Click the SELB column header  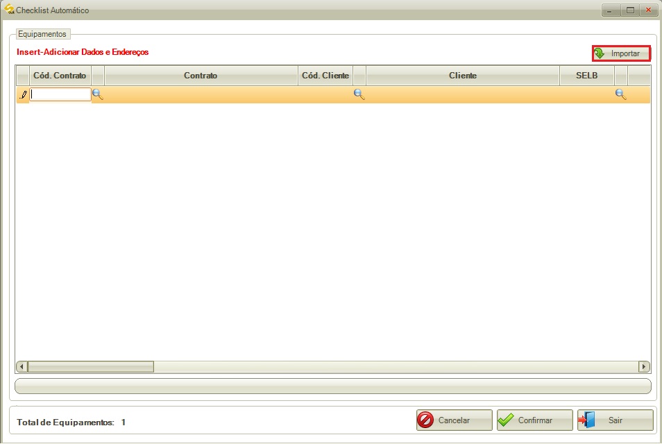(x=587, y=76)
